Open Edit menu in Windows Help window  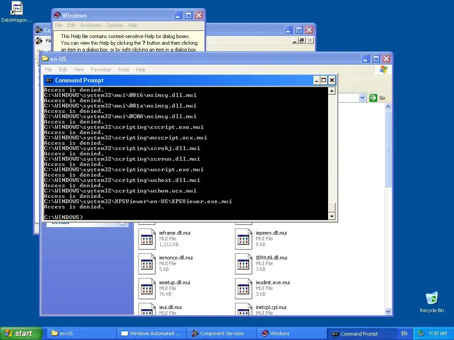pos(71,25)
